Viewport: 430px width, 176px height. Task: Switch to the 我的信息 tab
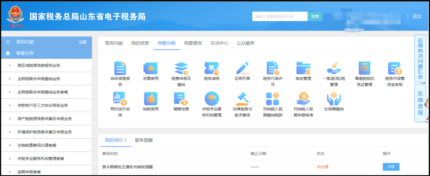coord(140,43)
